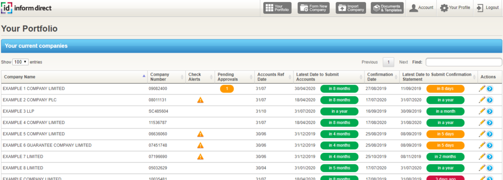
Task: Click the Form New Company button
Action: tap(313, 8)
